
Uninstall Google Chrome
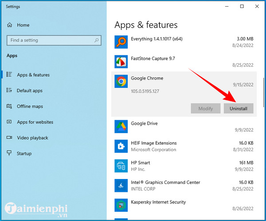tap(239, 109)
